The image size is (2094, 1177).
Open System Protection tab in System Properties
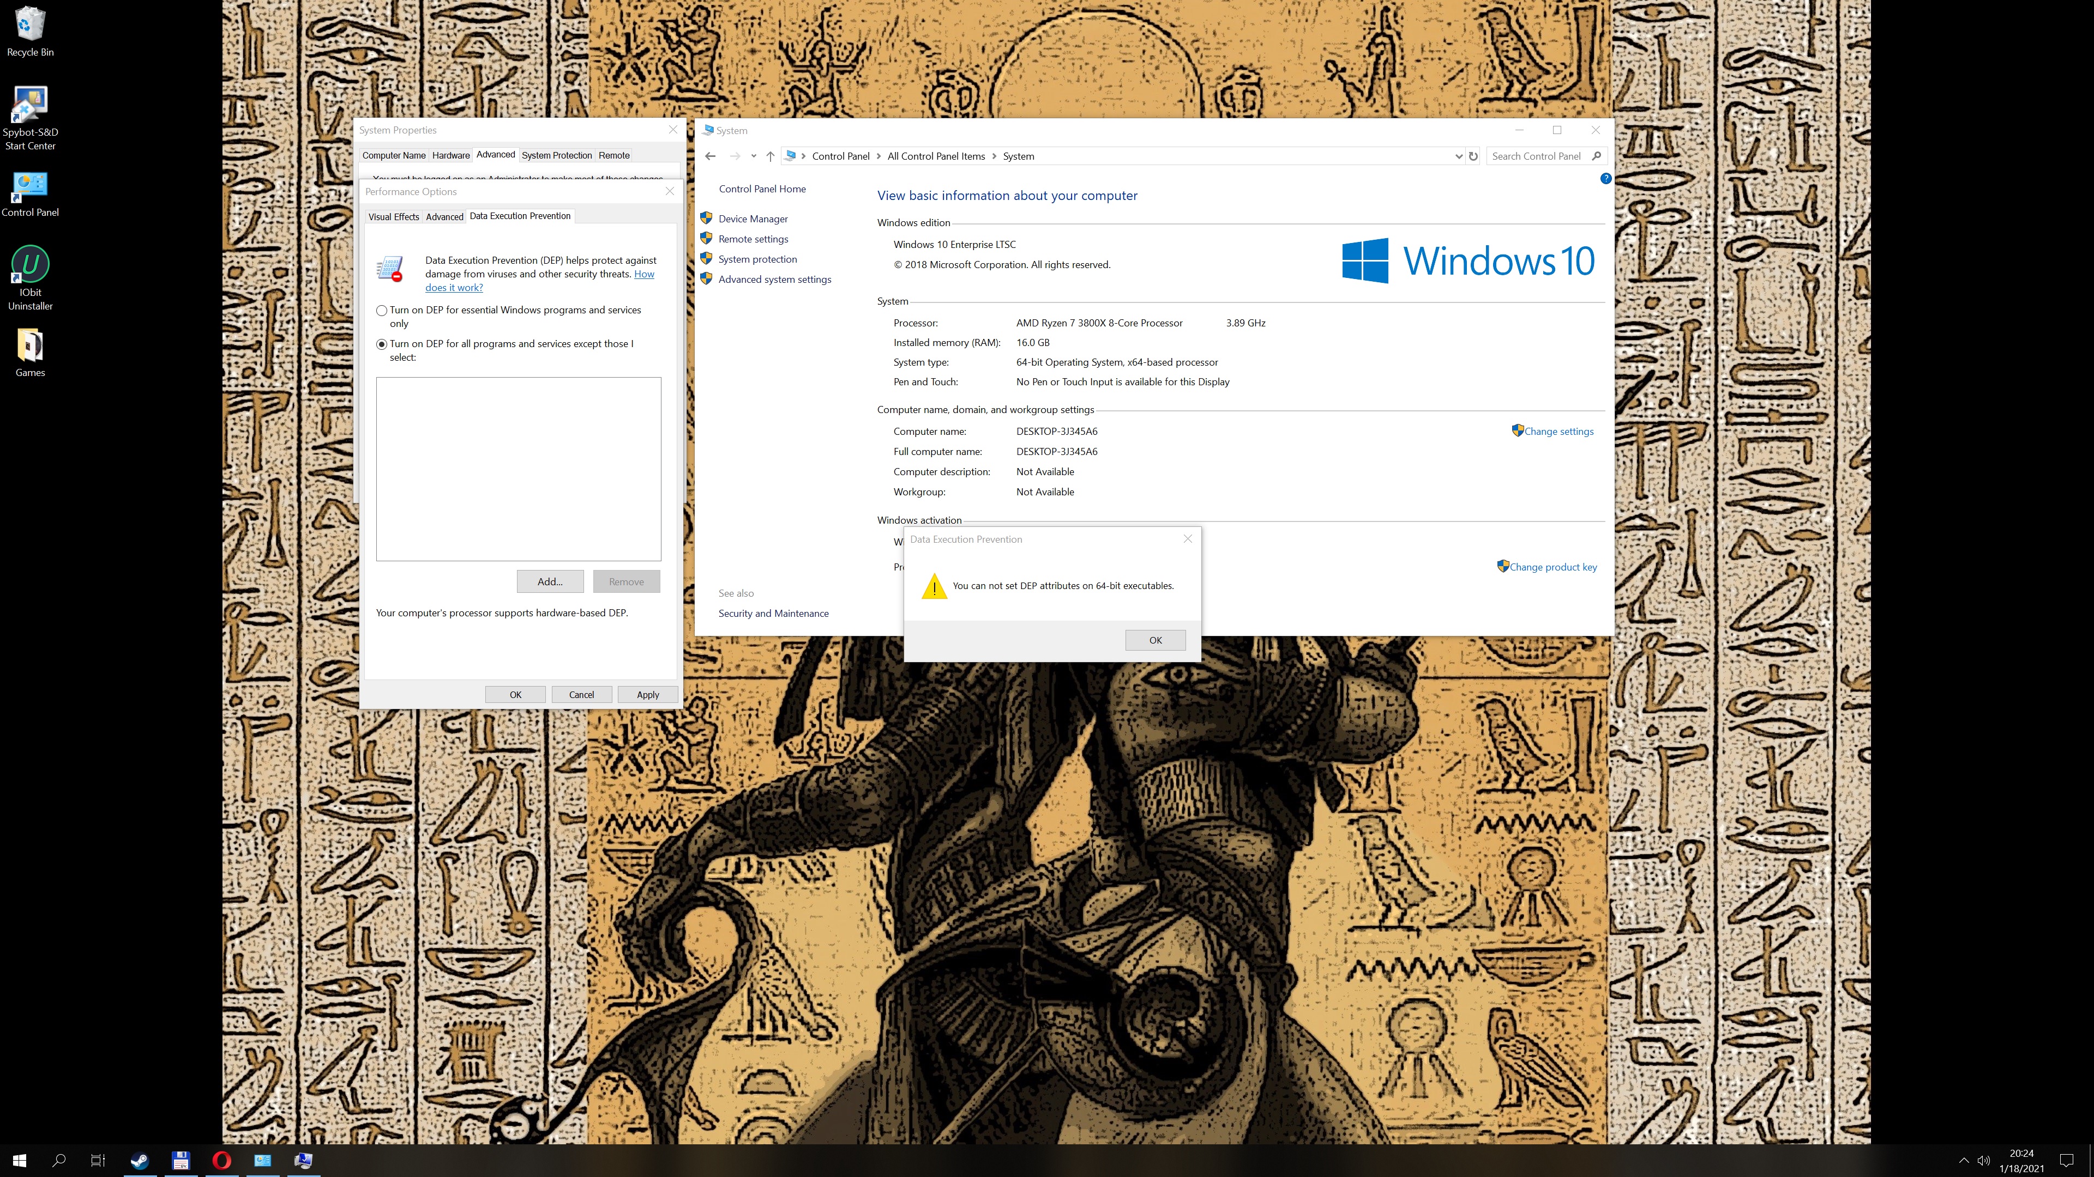(556, 155)
